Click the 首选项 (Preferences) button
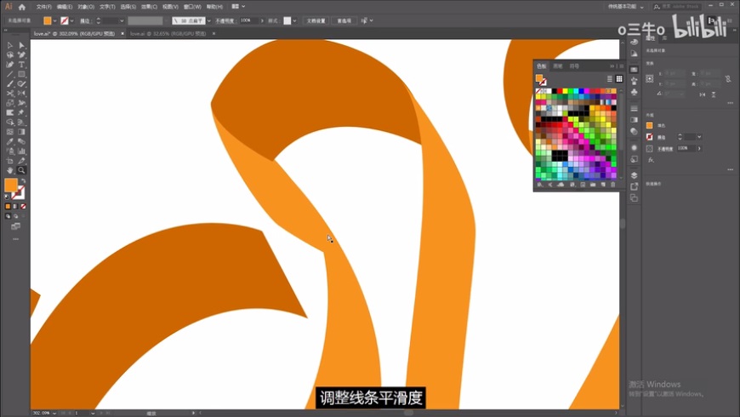Viewport: 740px width, 417px height. coord(344,20)
